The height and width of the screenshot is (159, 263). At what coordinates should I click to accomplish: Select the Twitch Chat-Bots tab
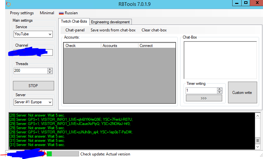tap(74, 21)
